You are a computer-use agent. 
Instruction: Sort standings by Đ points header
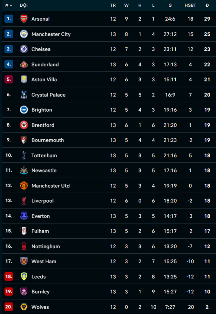click(x=207, y=5)
